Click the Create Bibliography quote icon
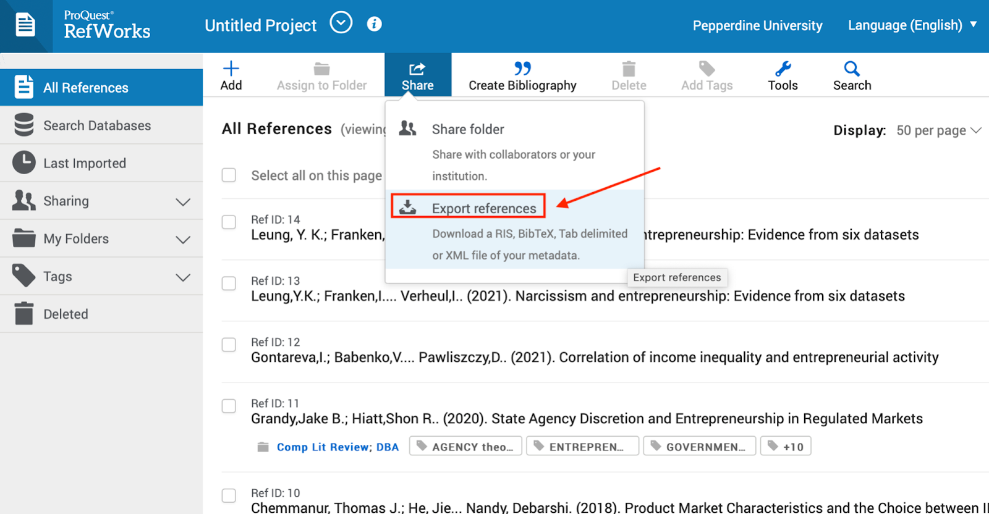989x514 pixels. (x=522, y=68)
